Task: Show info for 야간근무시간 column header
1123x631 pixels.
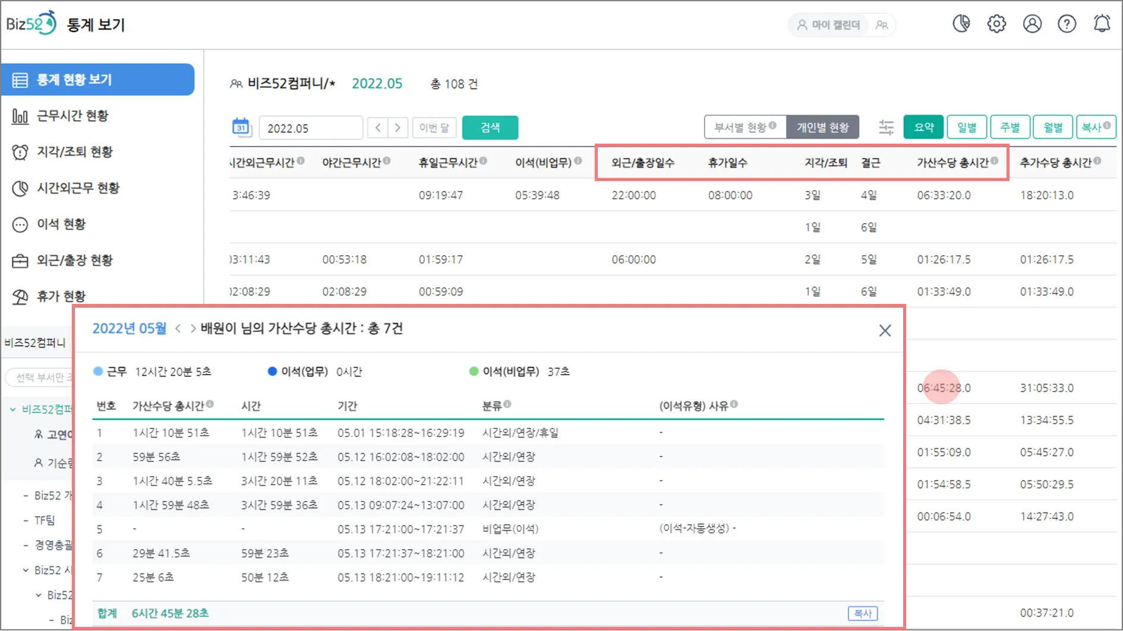Action: click(387, 161)
